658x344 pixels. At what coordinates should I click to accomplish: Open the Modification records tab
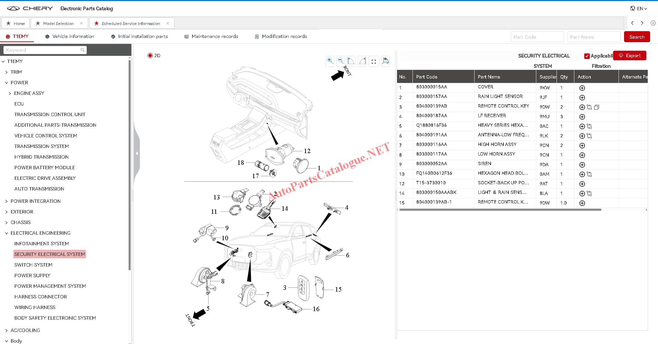coord(281,36)
